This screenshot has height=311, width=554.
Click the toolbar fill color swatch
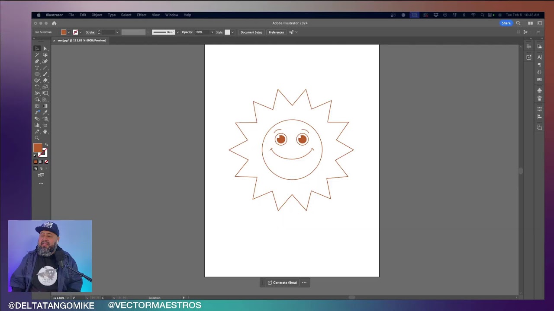[38, 148]
